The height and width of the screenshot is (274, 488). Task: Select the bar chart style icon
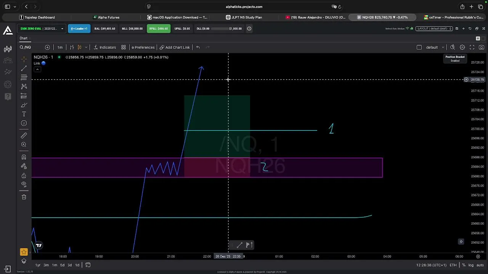72,47
